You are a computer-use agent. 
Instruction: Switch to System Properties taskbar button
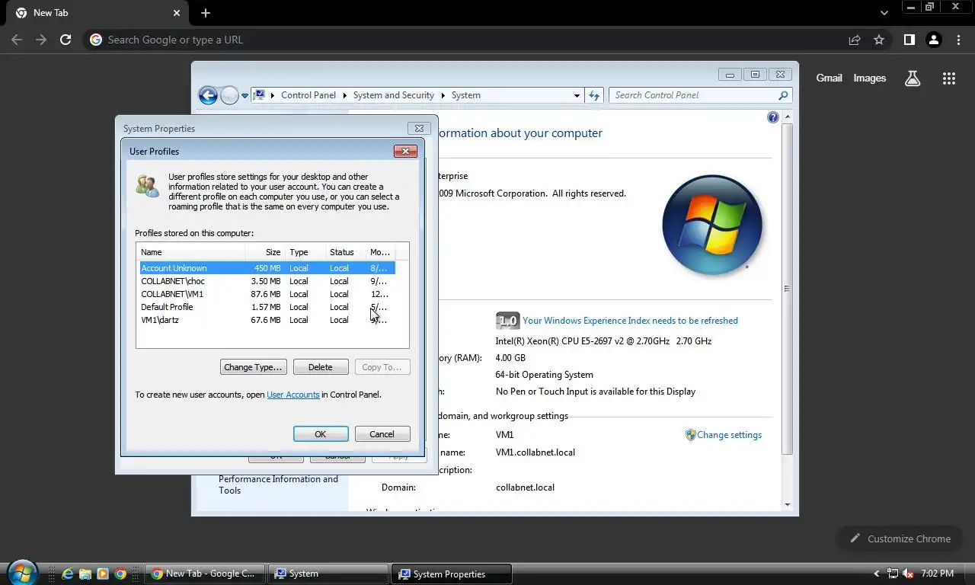pos(452,574)
